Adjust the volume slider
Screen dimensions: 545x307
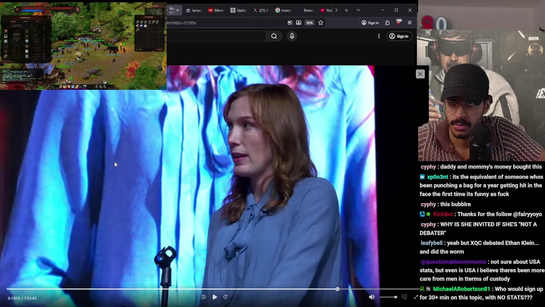[388, 297]
